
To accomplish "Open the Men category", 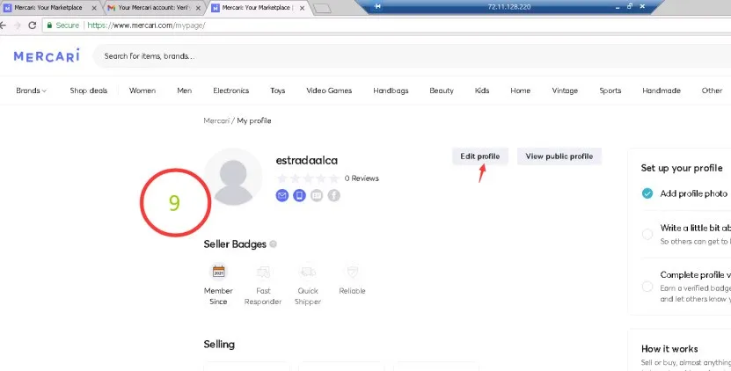I will tap(184, 91).
